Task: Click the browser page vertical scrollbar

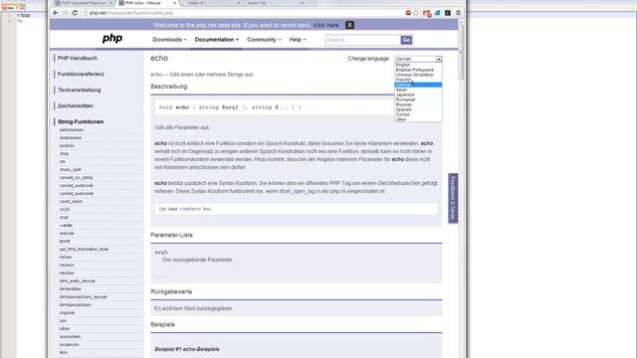Action: point(461,51)
